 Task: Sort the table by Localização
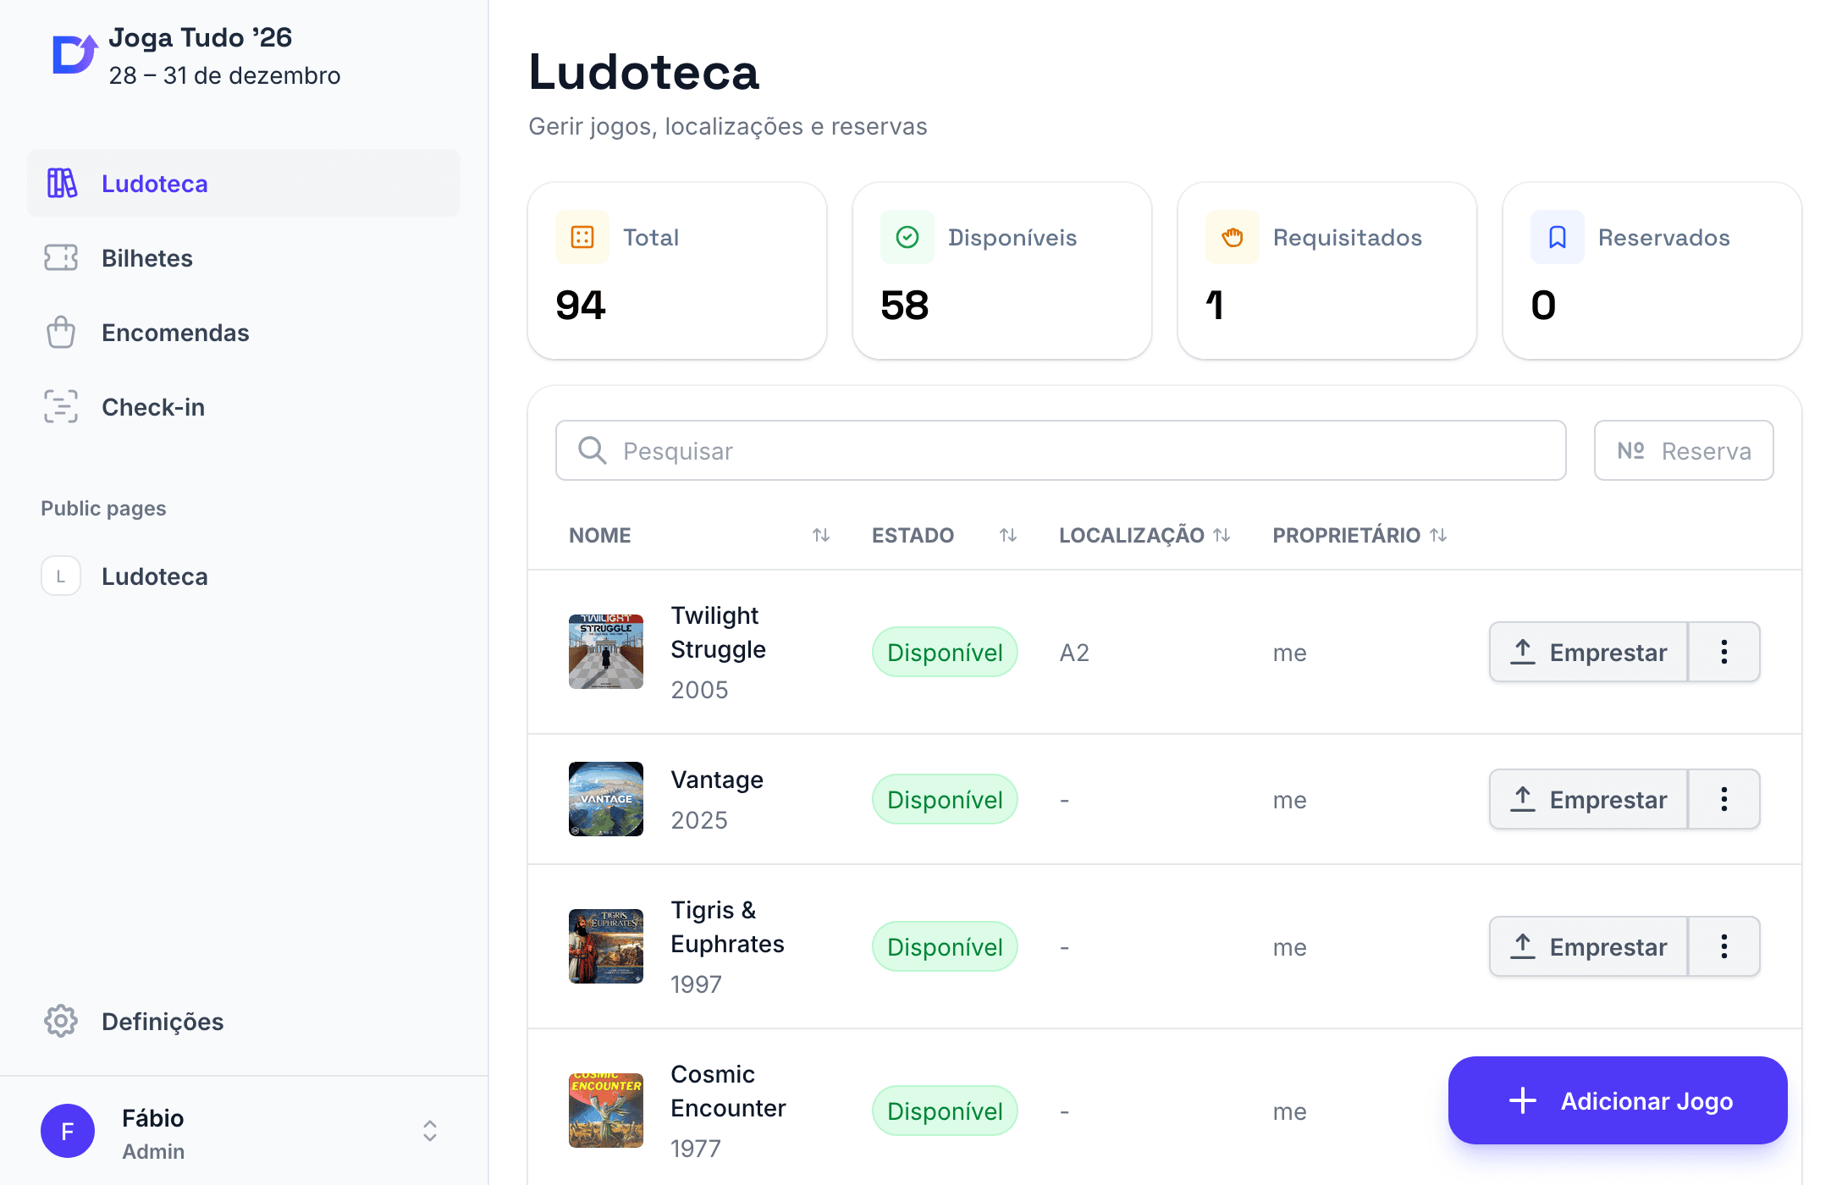(x=1222, y=535)
